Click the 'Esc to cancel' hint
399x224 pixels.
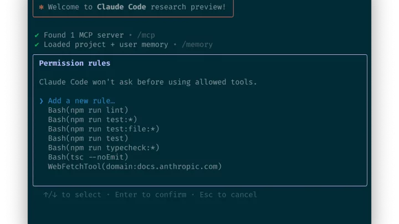[x=228, y=195]
